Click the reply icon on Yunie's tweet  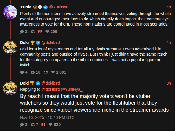[x=22, y=32]
